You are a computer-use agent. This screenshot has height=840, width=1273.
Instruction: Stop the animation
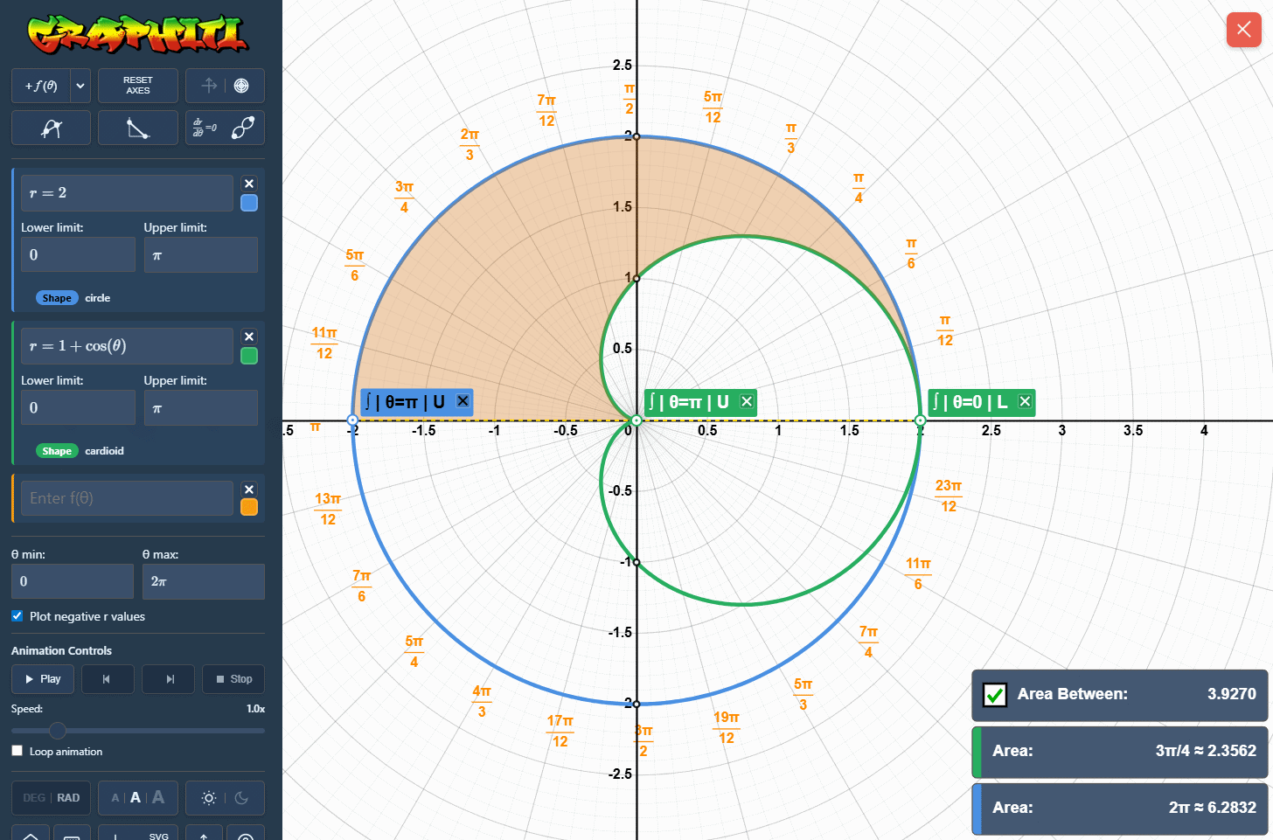(233, 679)
